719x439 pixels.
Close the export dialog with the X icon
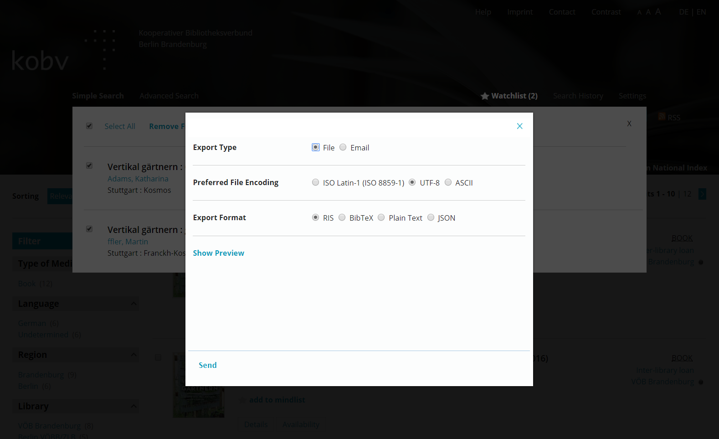pyautogui.click(x=519, y=126)
